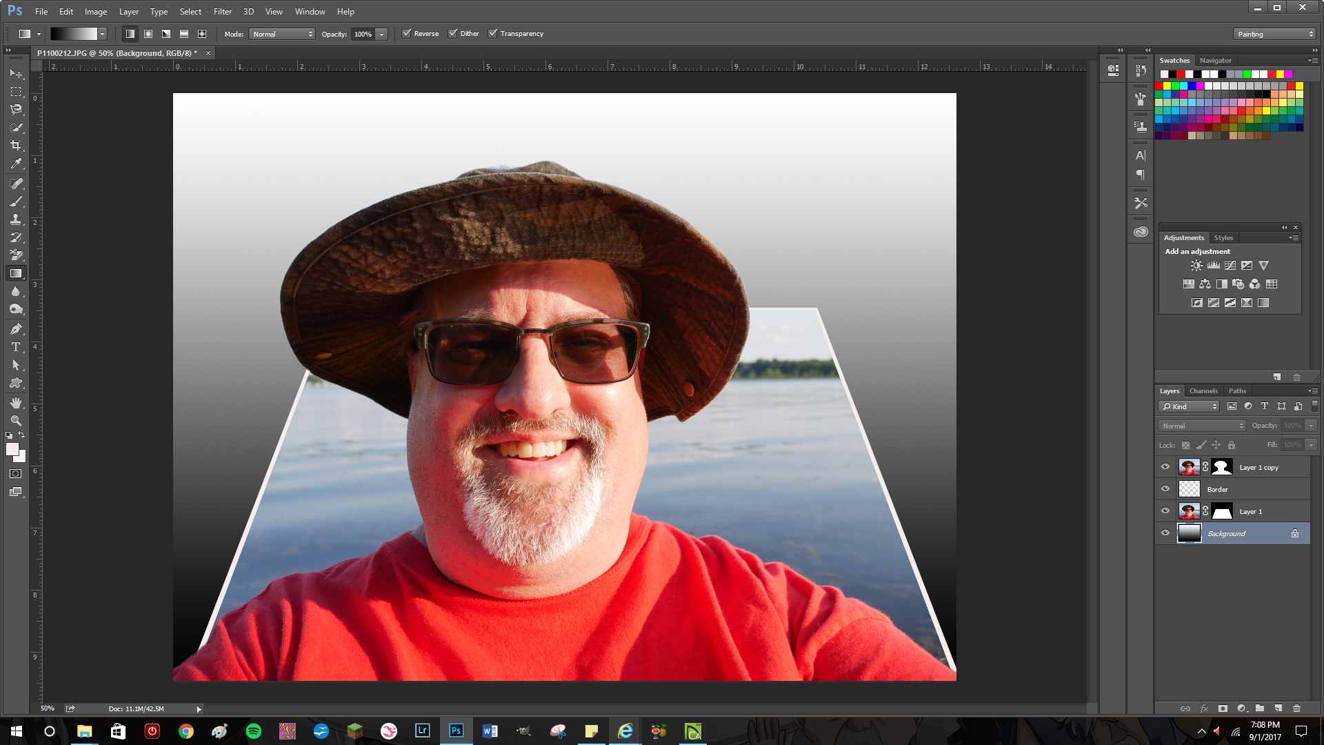1324x745 pixels.
Task: Toggle lock transparent pixels
Action: (x=1185, y=446)
